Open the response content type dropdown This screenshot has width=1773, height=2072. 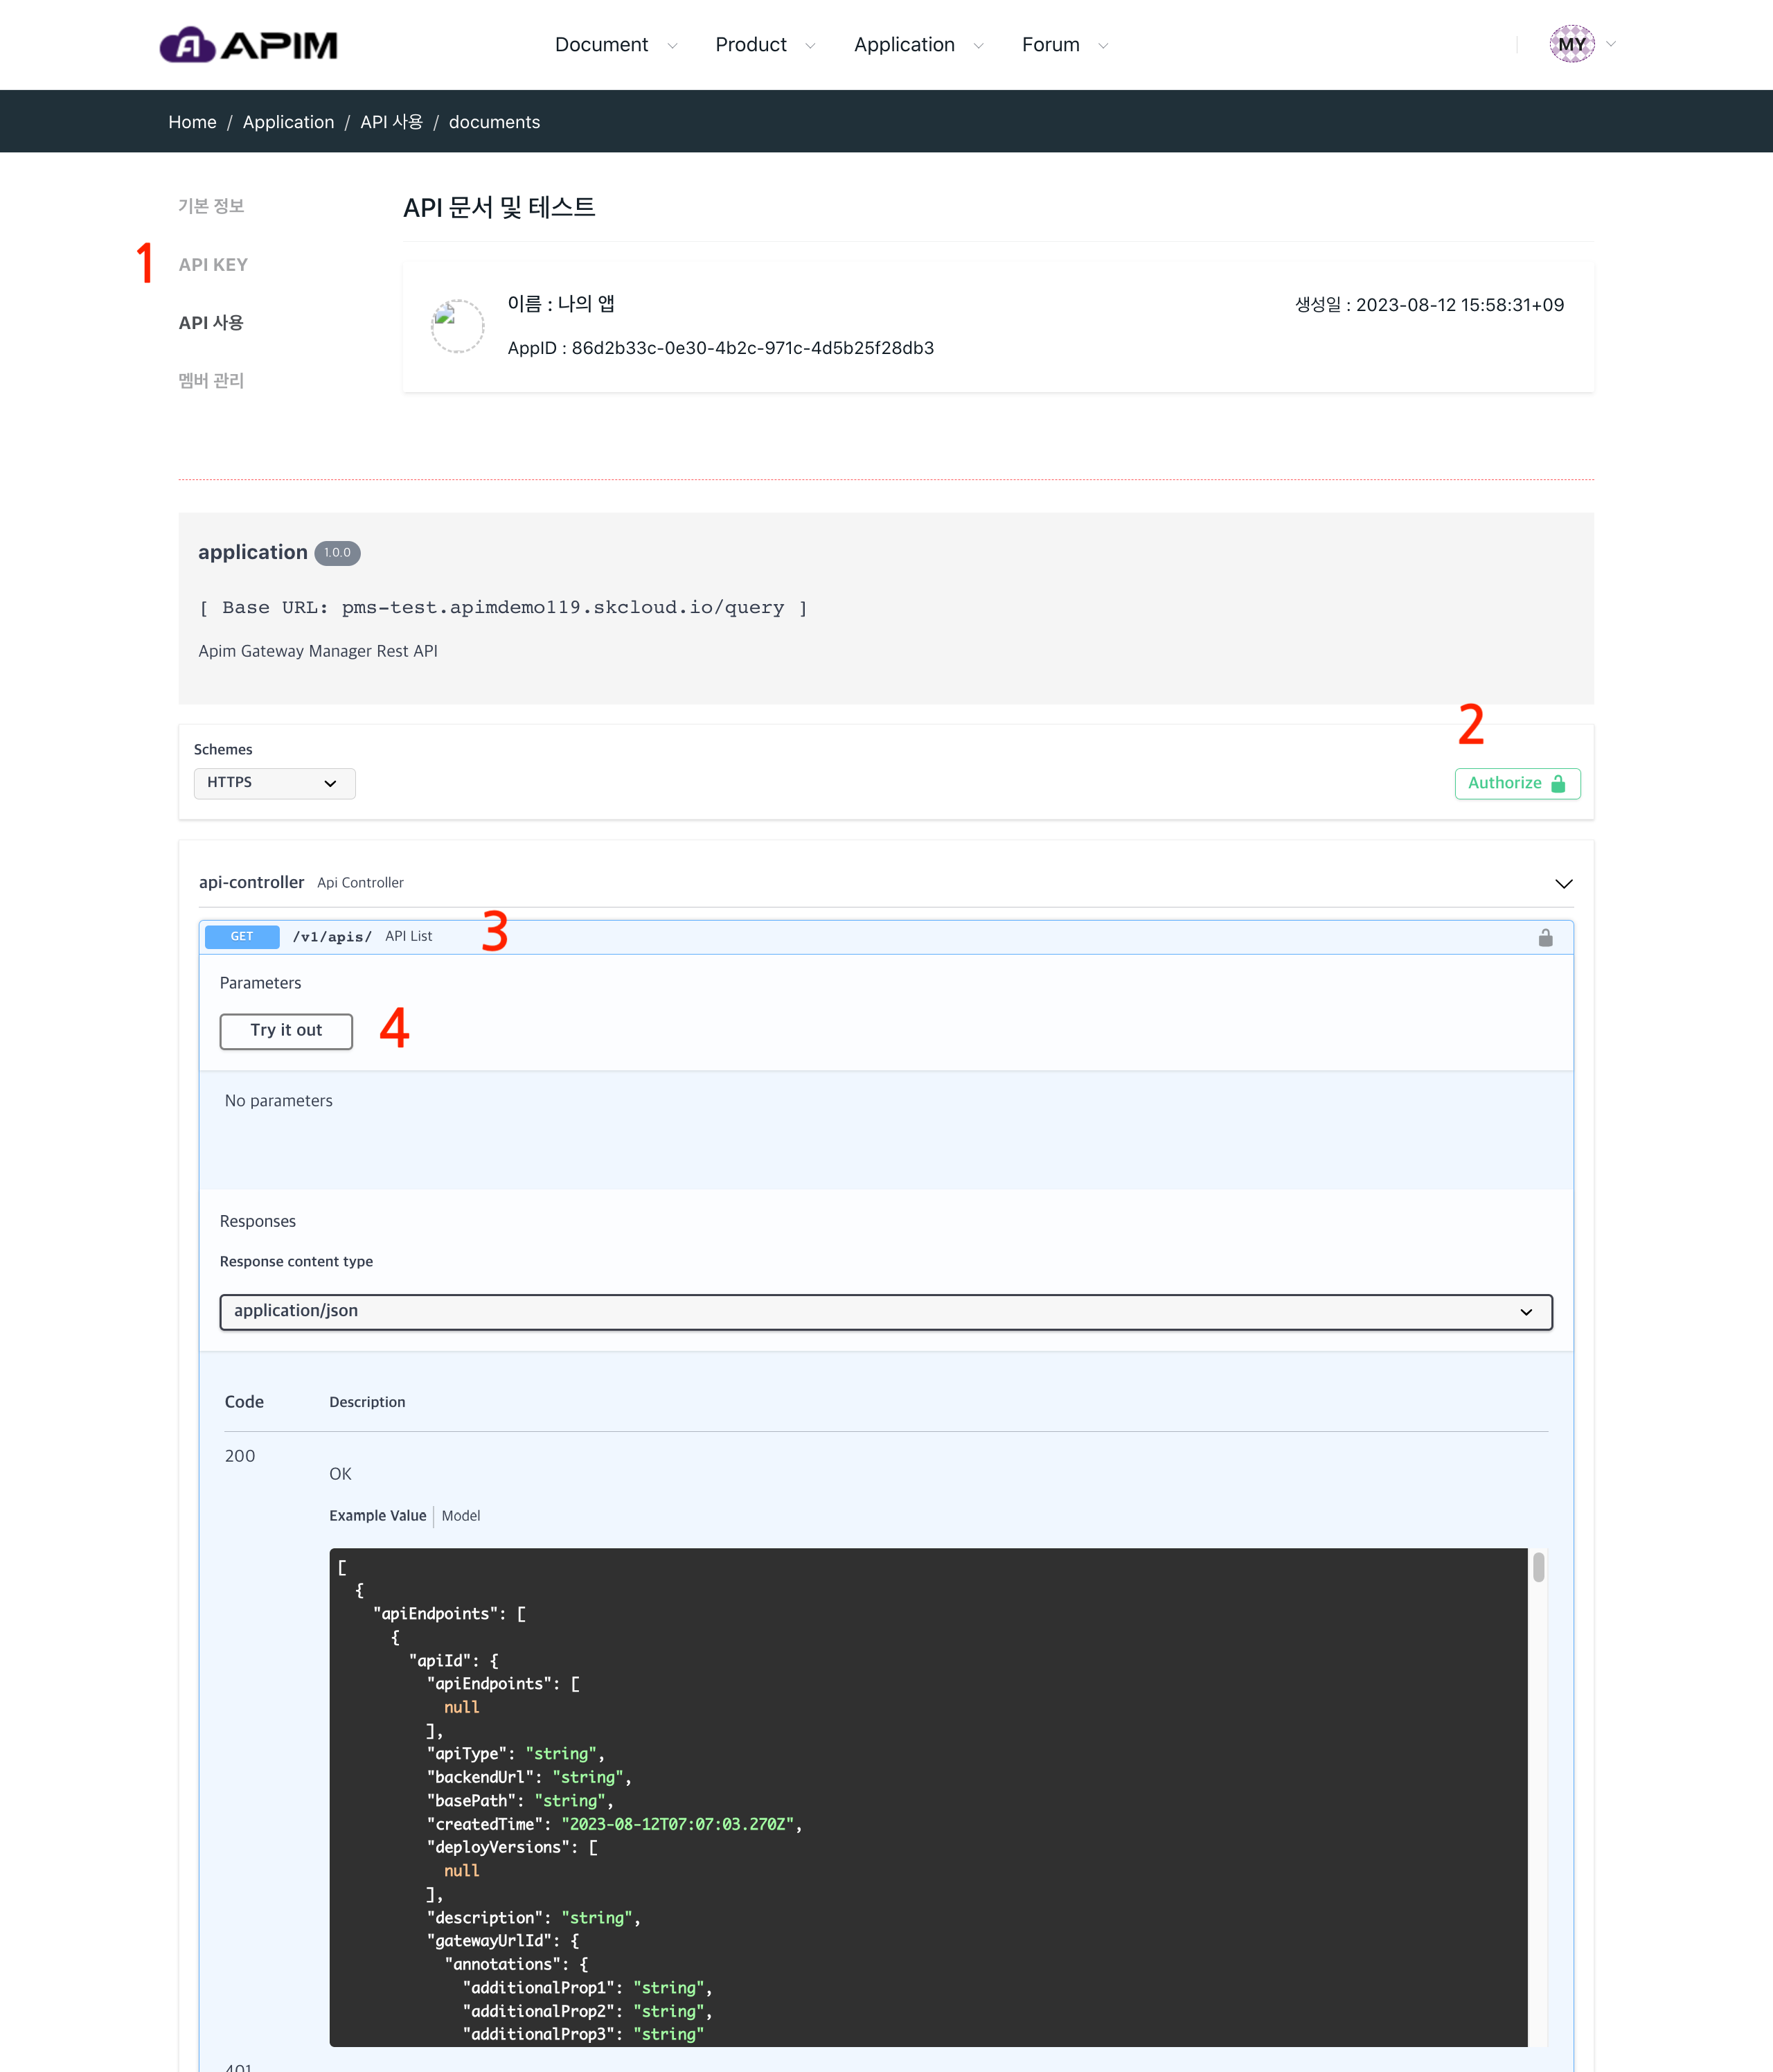[x=885, y=1312]
